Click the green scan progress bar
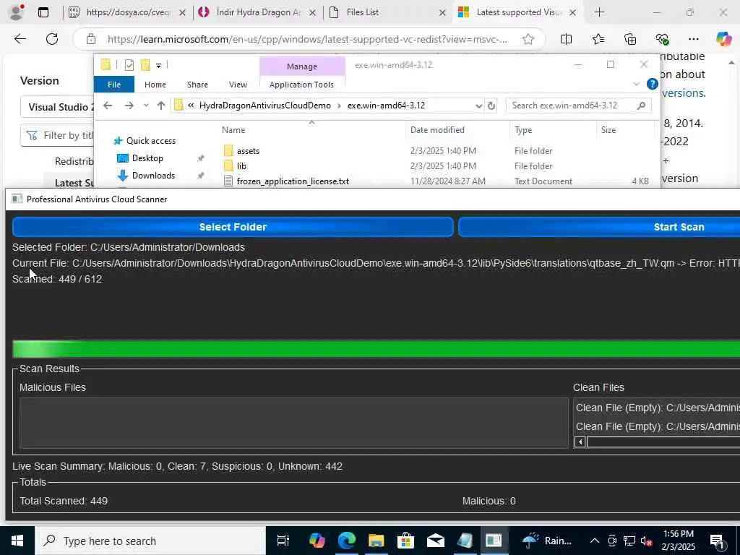 (376, 349)
